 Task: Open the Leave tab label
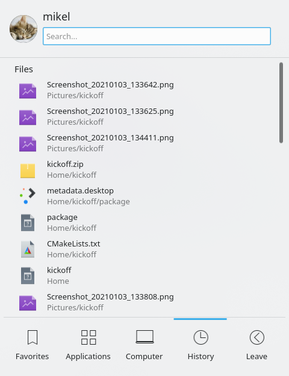tap(256, 356)
